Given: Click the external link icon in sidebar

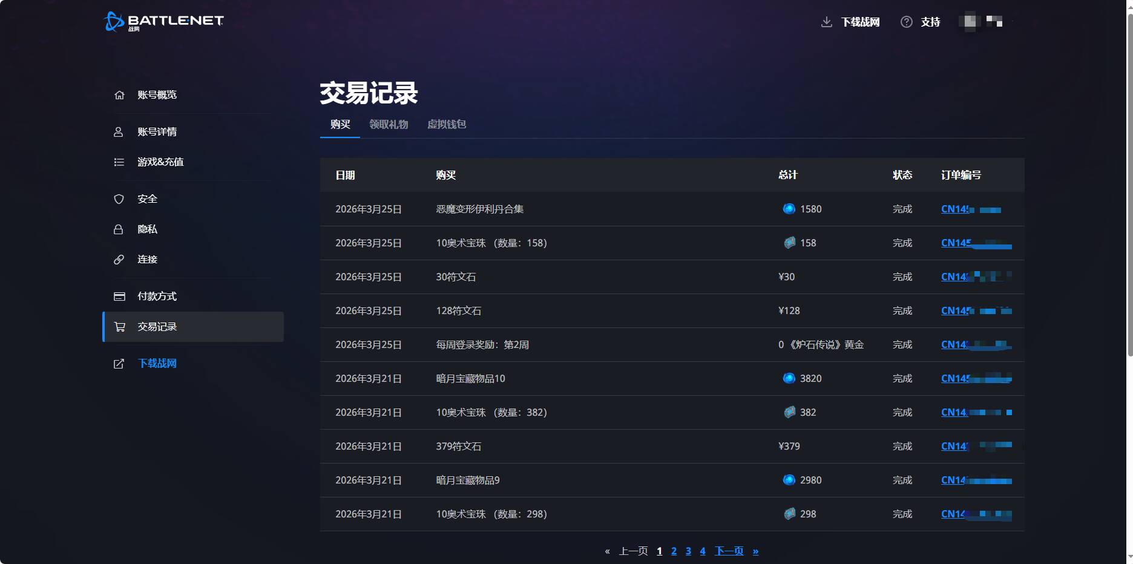Looking at the screenshot, I should point(119,364).
